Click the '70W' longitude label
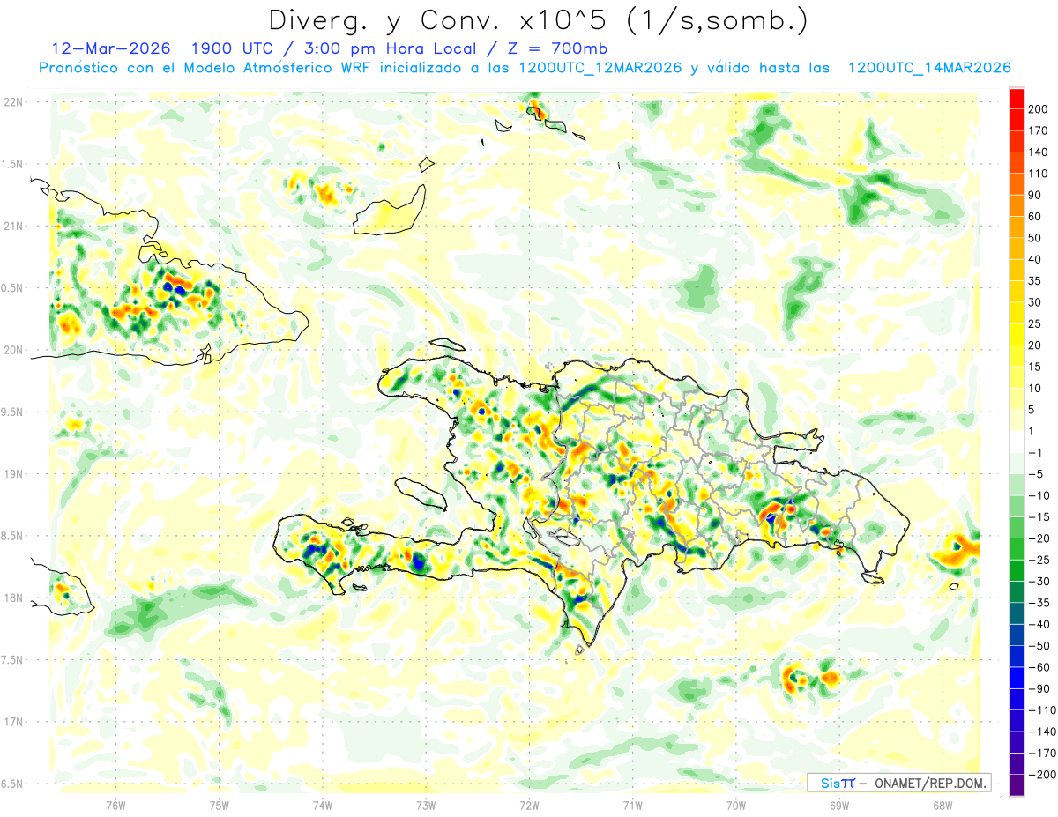The width and height of the screenshot is (1058, 817). click(x=736, y=805)
